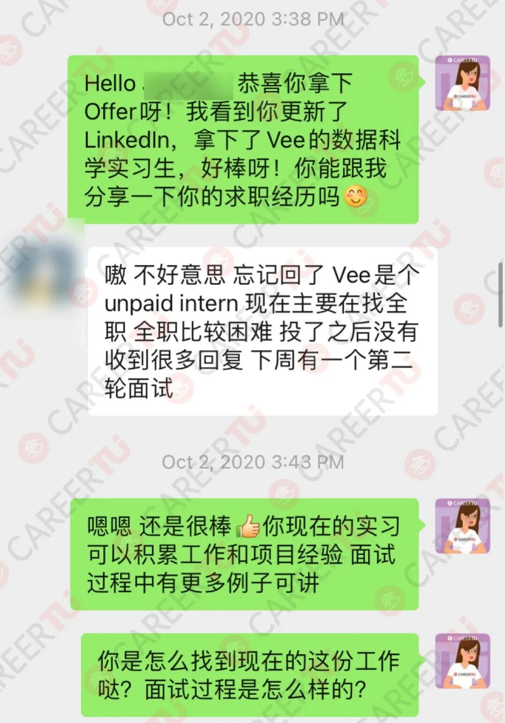Click the chat scrollbar thumb at right edge

tap(500, 295)
